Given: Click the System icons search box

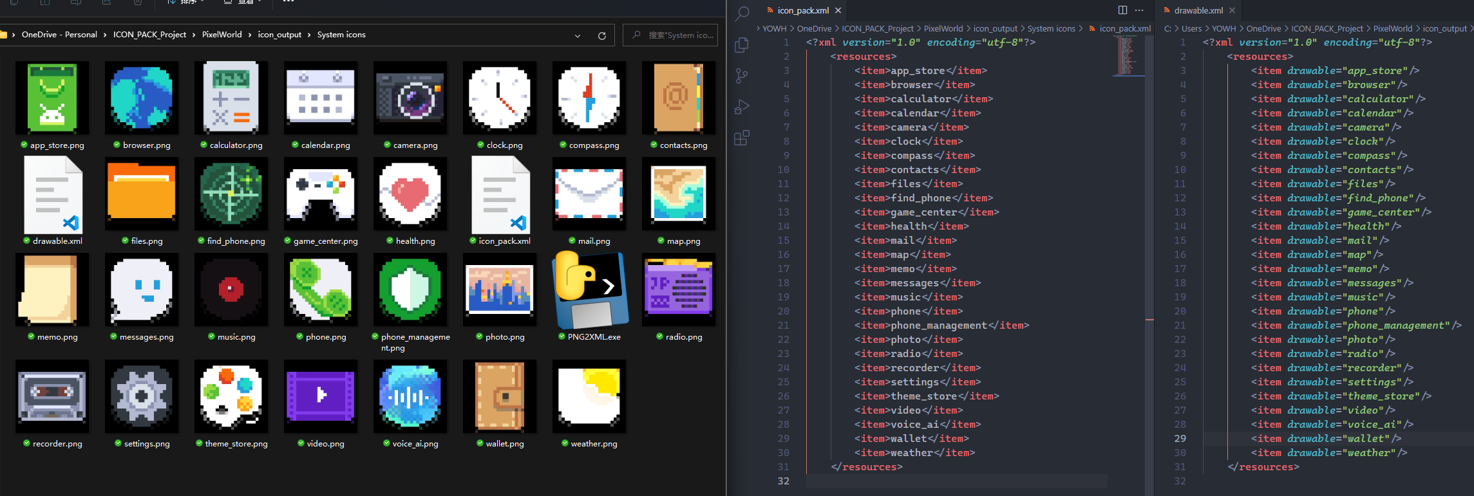Looking at the screenshot, I should [x=670, y=35].
